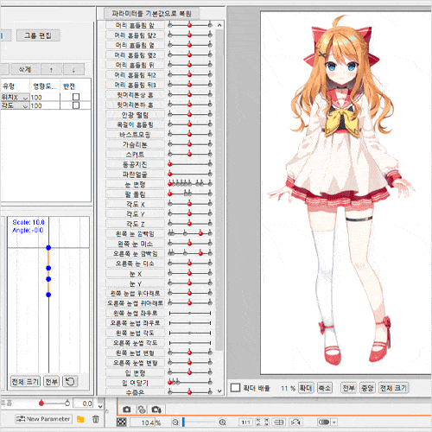Click the top blue pendulum point

(x=48, y=248)
